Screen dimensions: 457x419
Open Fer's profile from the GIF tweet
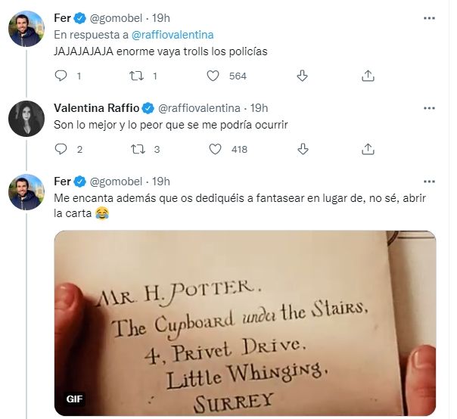pos(62,182)
